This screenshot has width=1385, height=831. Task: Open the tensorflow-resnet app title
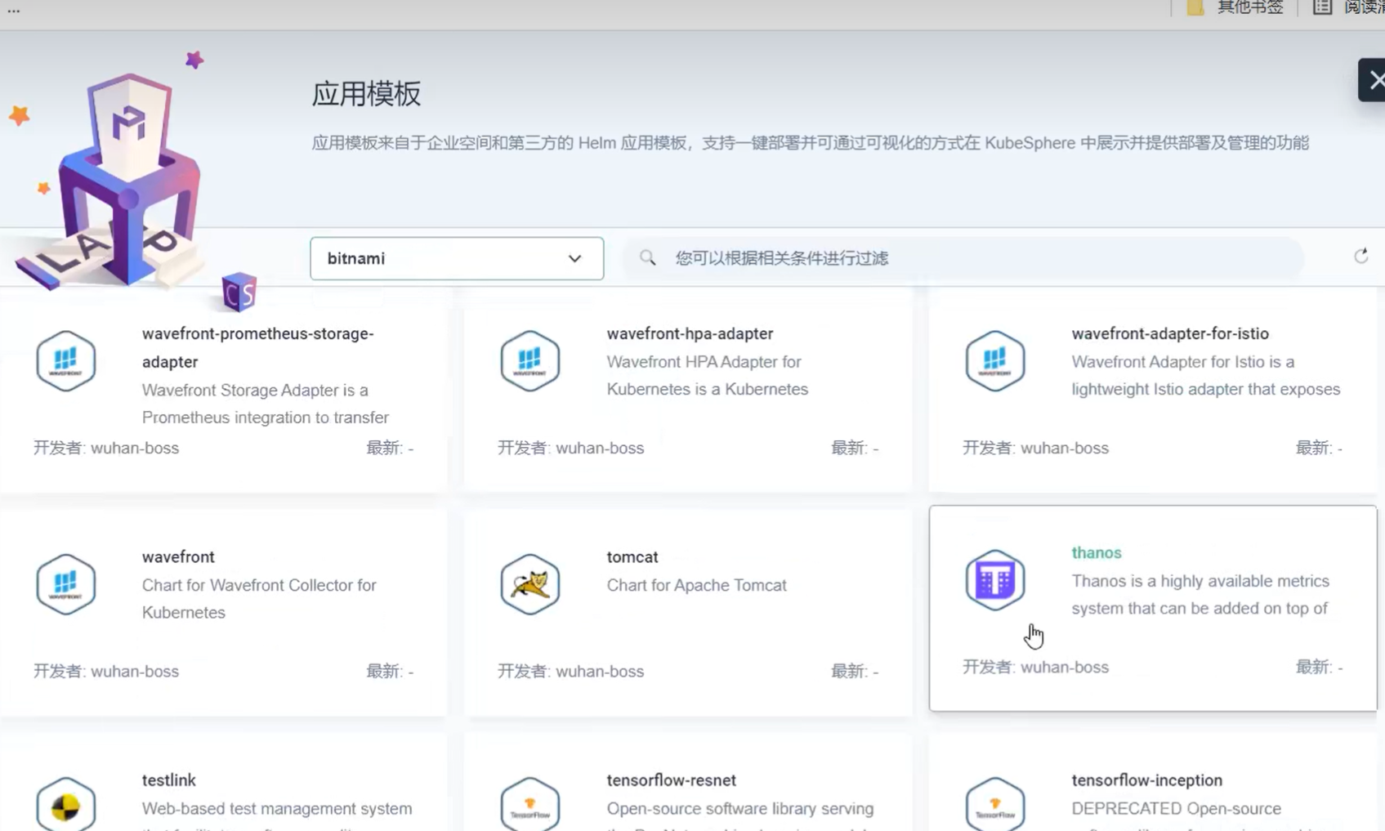click(671, 780)
